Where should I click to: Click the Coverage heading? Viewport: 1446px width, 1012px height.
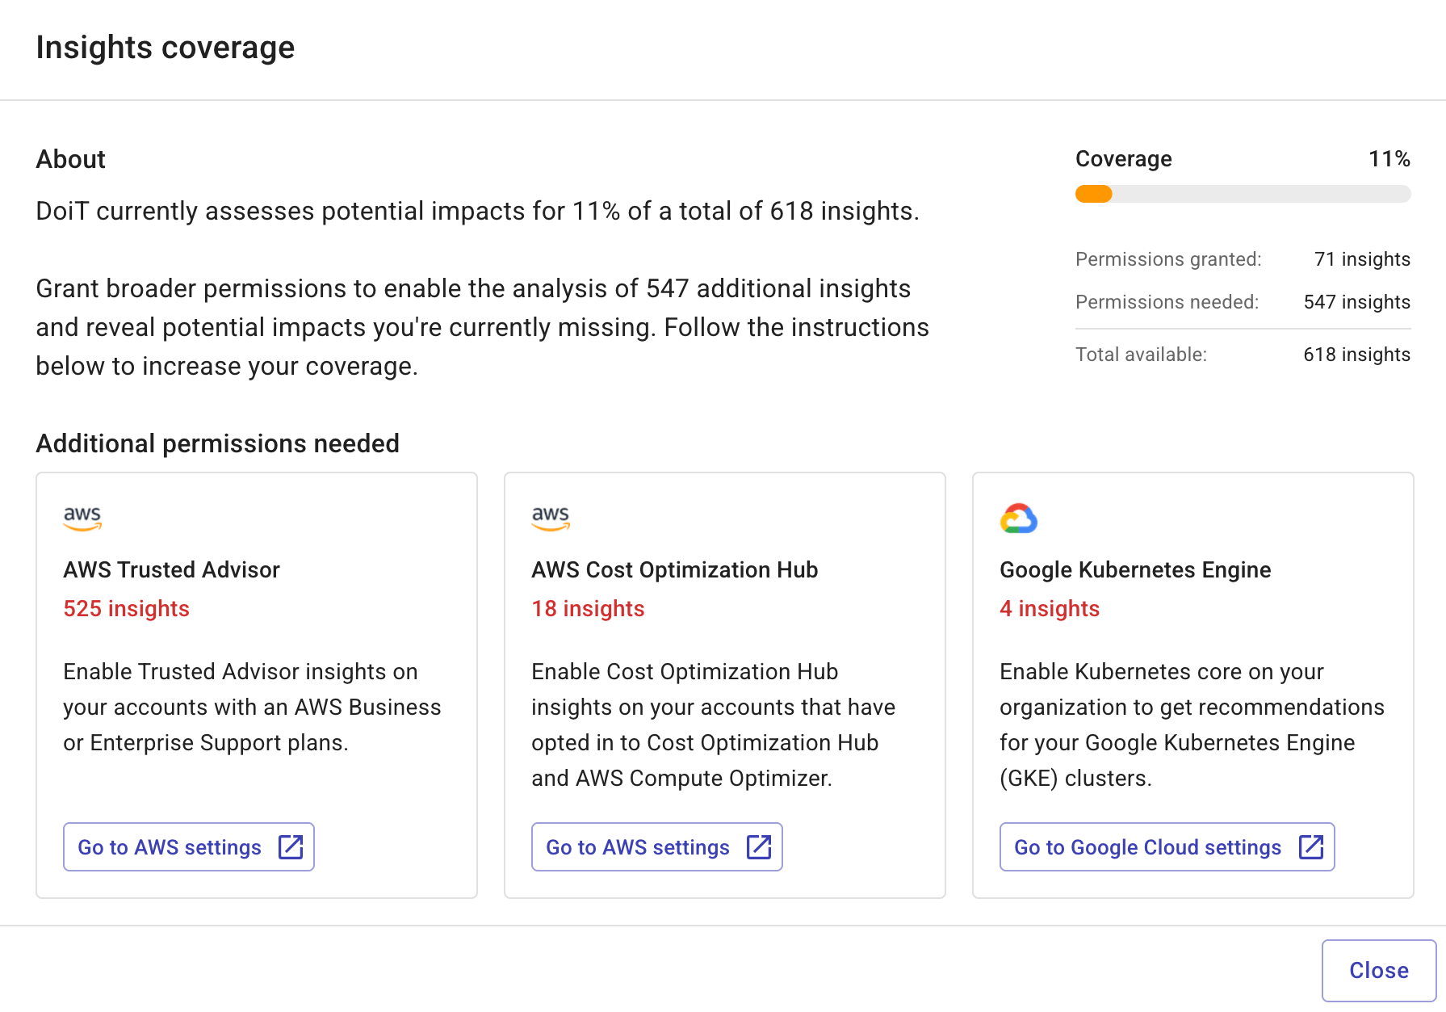pos(1124,158)
